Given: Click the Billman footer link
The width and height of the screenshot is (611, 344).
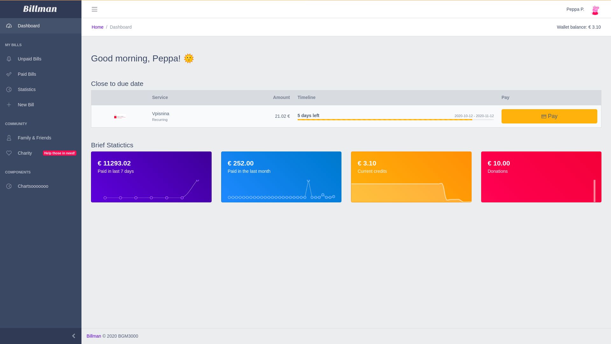Looking at the screenshot, I should [x=94, y=336].
